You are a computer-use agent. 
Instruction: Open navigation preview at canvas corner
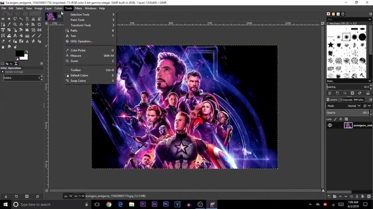pyautogui.click(x=323, y=190)
